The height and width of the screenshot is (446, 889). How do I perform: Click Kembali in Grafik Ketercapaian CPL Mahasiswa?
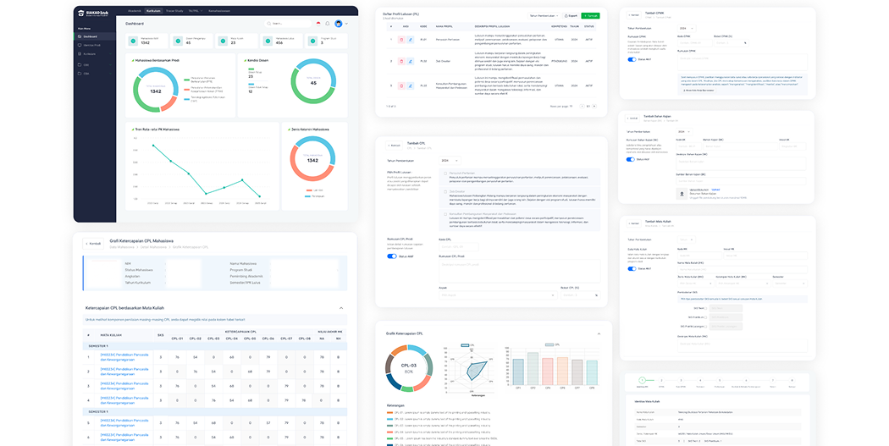93,244
